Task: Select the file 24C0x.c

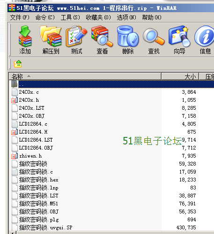Action: tap(29, 92)
